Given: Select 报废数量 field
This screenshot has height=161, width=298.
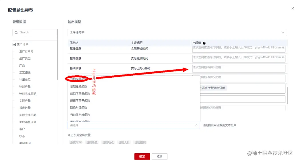Looking at the screenshot, I should pos(25,108).
